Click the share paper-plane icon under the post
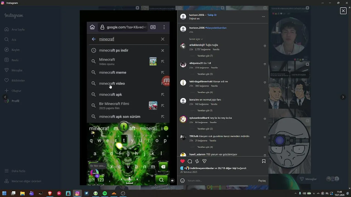 coord(204,161)
